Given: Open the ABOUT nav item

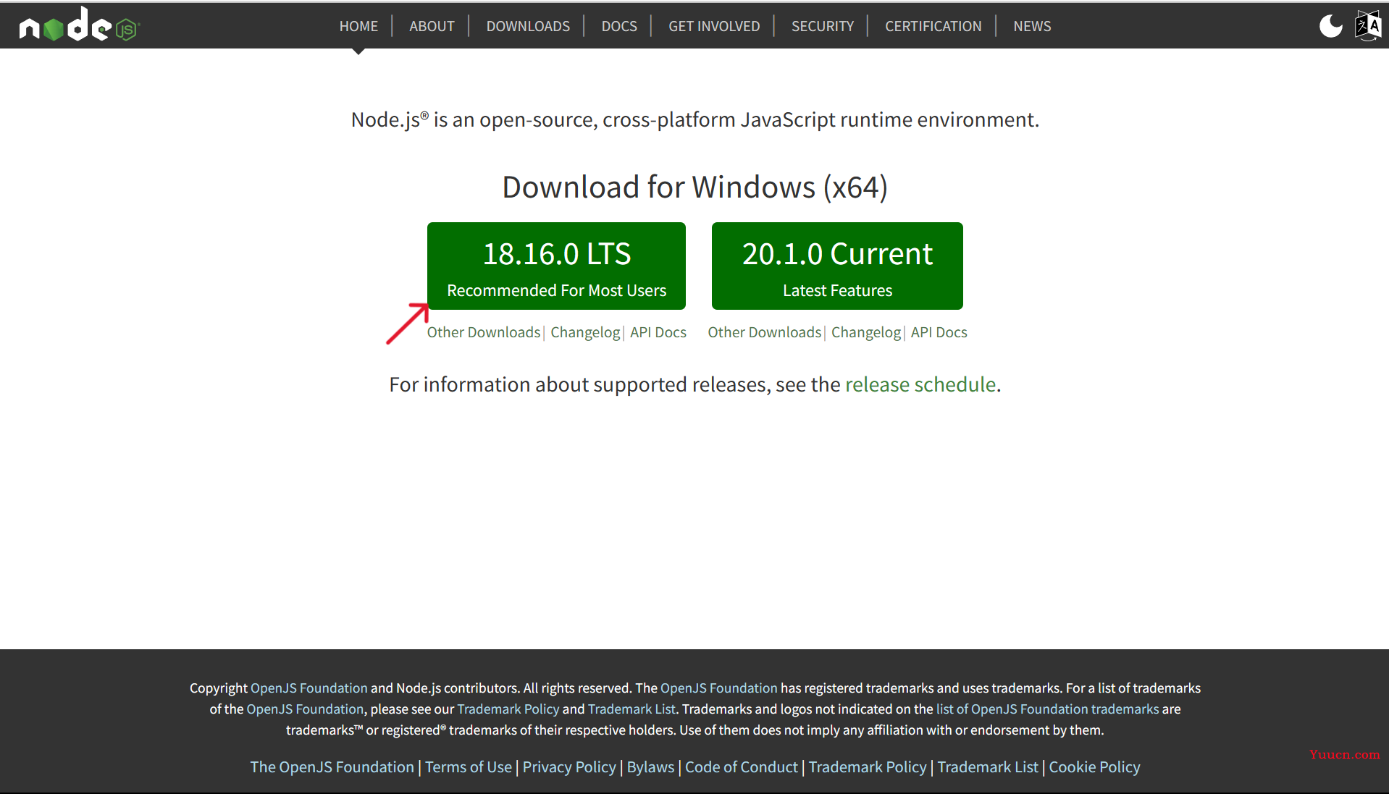Looking at the screenshot, I should tap(432, 26).
